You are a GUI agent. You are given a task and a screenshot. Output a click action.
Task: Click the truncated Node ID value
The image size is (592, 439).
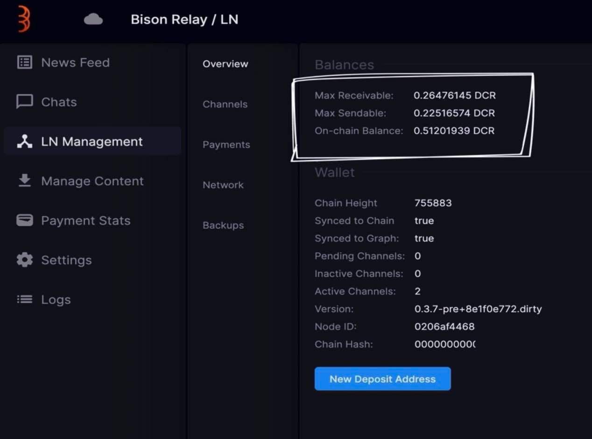point(444,326)
